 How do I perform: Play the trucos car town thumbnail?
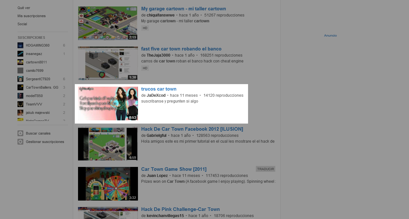[108, 104]
